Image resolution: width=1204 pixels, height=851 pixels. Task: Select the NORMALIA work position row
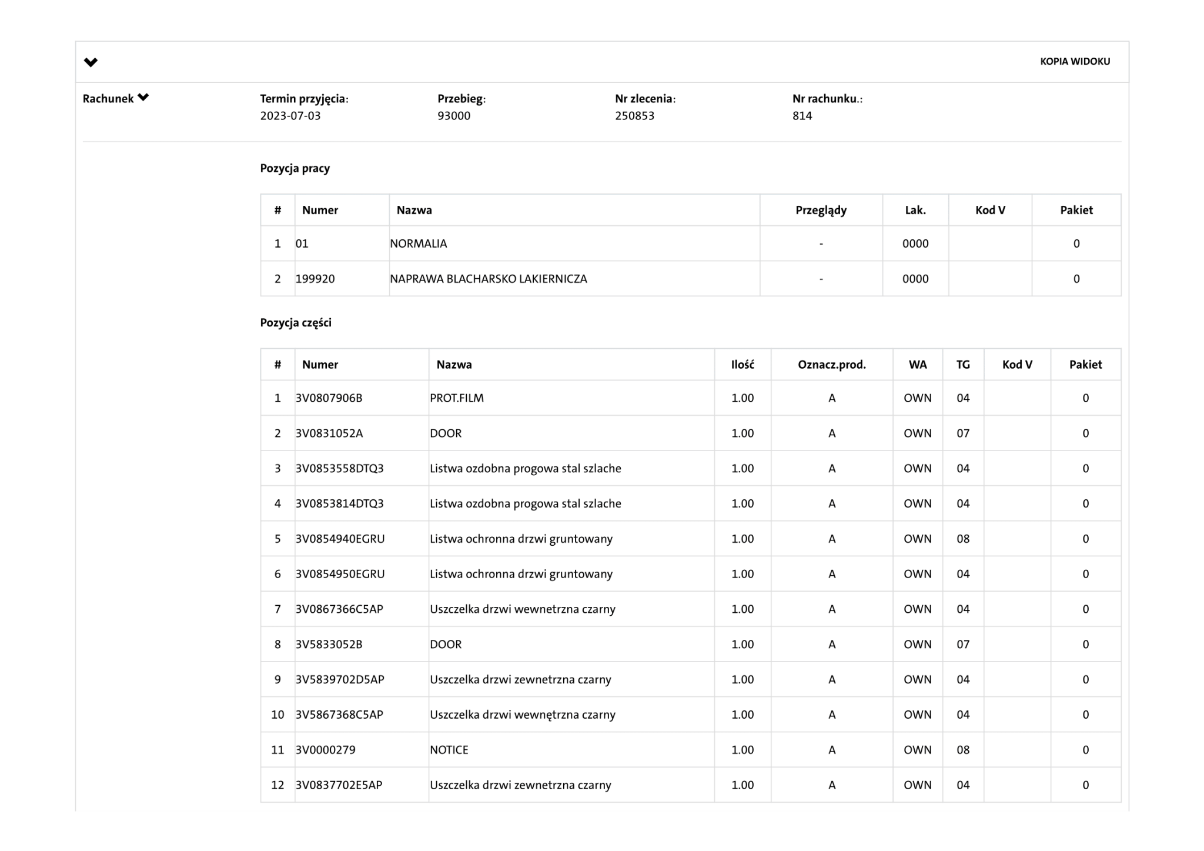(x=418, y=243)
